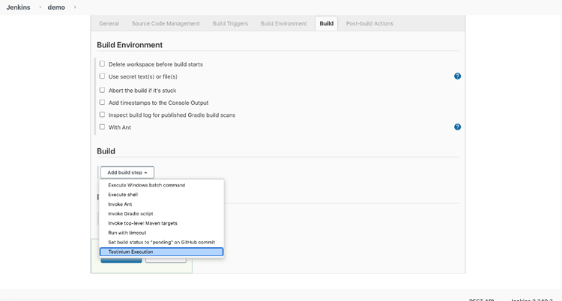Choose Execute Windows batch command
Viewport: 562px width, 301px height.
(162, 185)
